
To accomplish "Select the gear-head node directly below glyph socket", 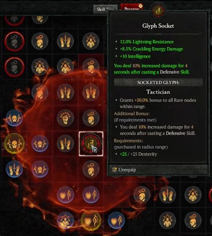I will [91, 169].
